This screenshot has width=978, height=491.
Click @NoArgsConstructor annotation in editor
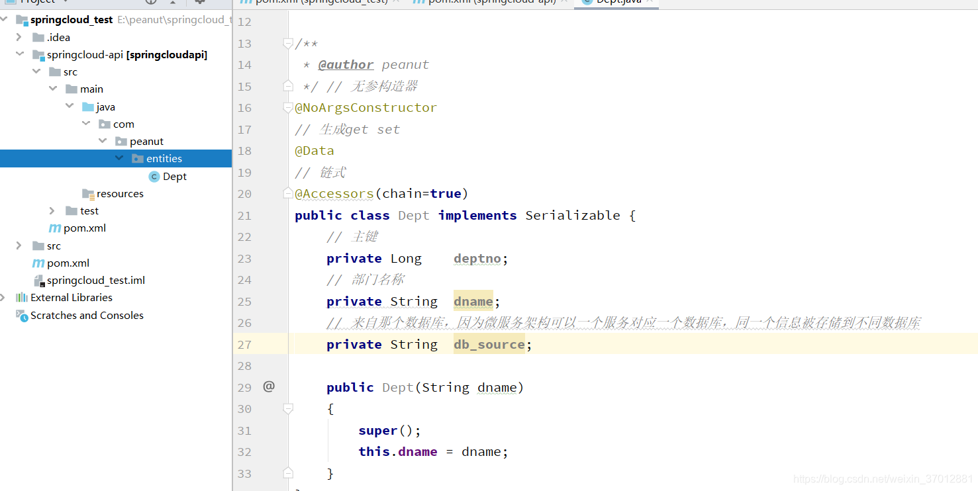[x=366, y=107]
